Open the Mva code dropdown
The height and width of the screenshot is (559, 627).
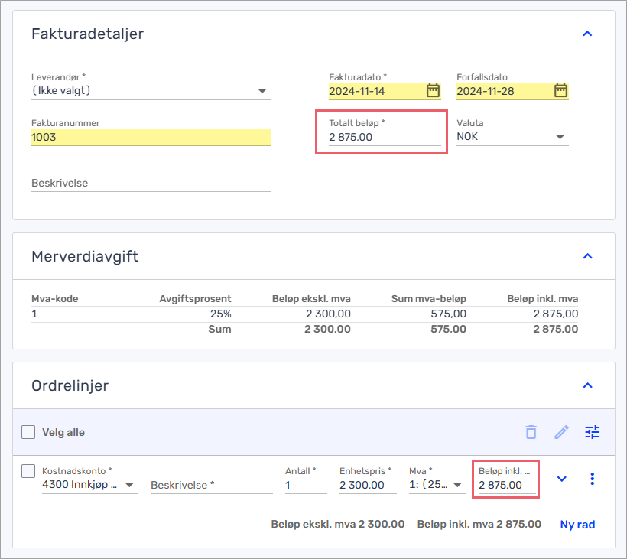click(457, 486)
